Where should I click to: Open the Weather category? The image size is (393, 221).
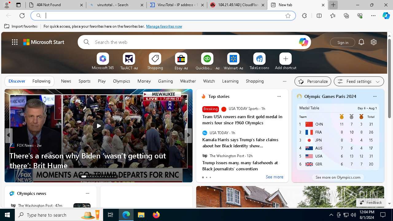[188, 81]
